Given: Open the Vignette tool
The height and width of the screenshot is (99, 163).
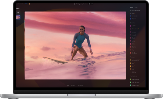Looking at the screenshot, I should (x=133, y=19).
